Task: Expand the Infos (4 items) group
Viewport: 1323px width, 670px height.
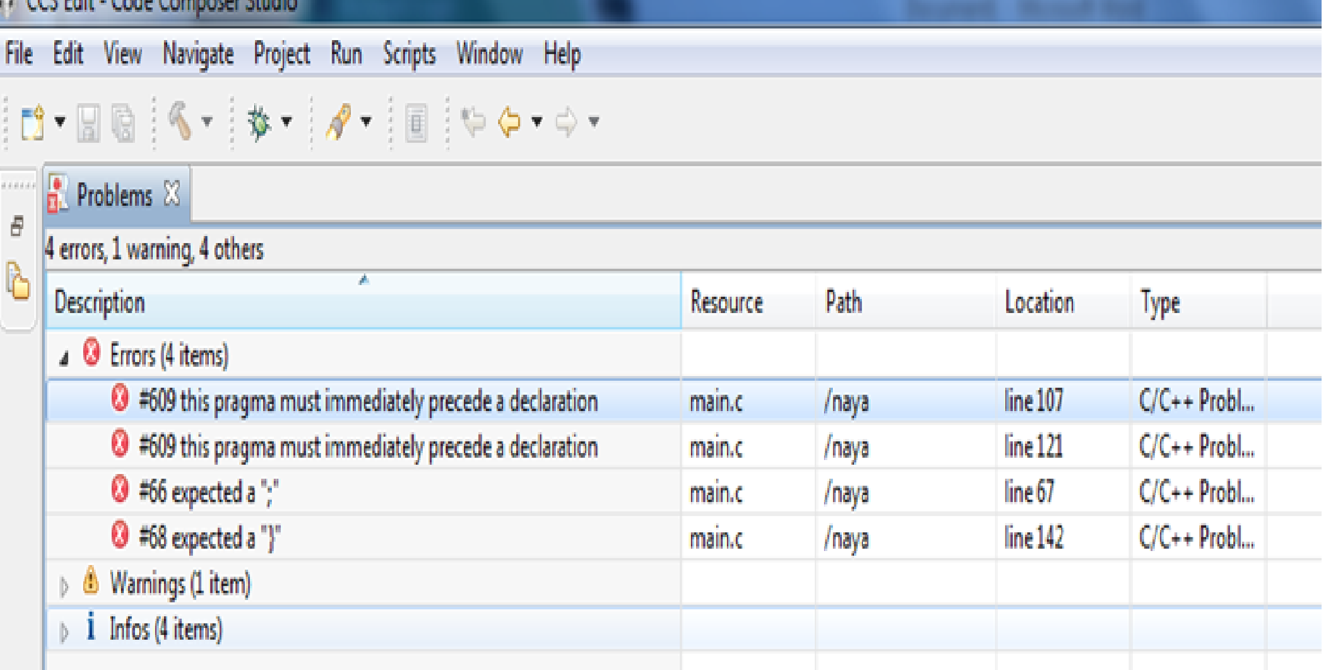Action: [x=64, y=631]
